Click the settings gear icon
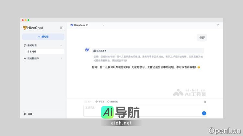 click(25, 114)
